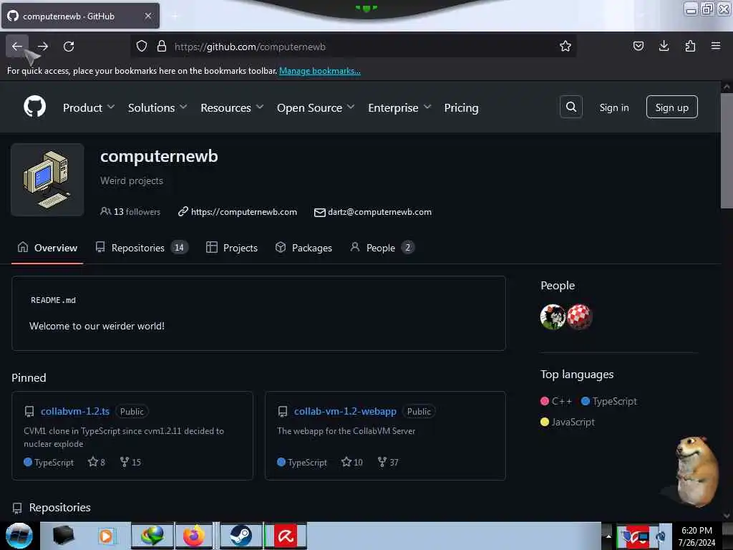
Task: Open the media player taskbar icon
Action: 106,536
